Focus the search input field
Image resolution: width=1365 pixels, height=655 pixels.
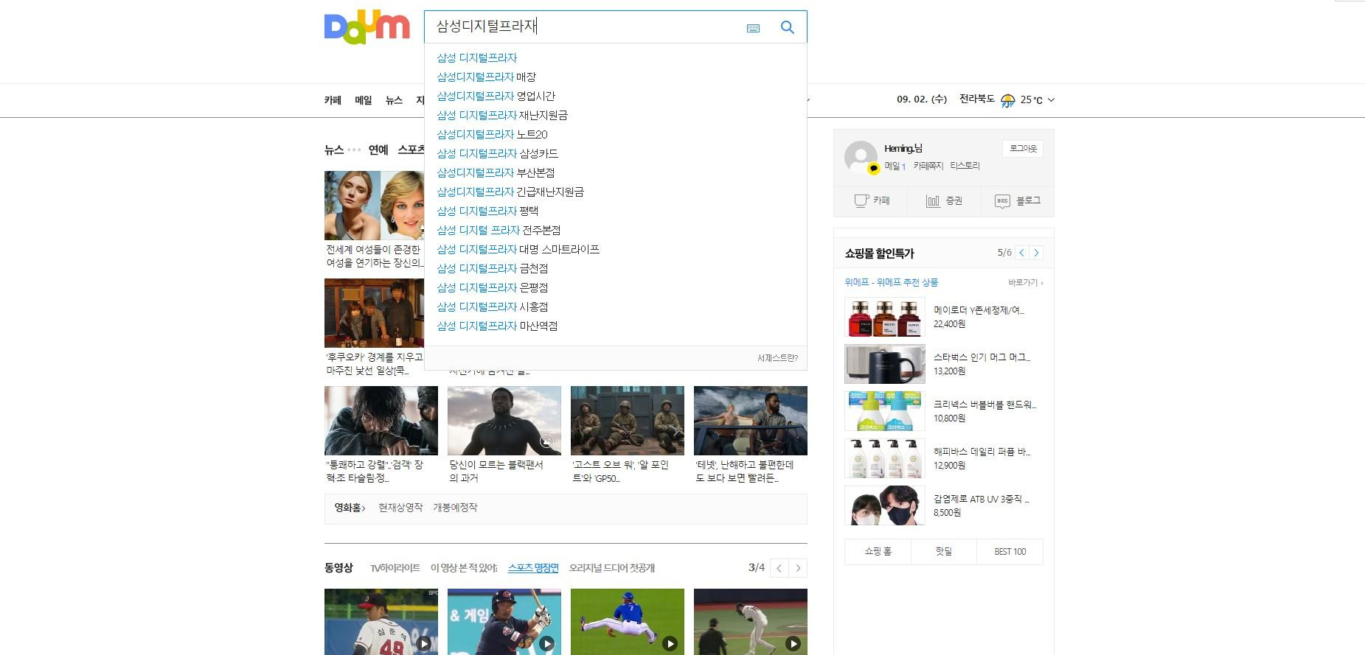[586, 27]
